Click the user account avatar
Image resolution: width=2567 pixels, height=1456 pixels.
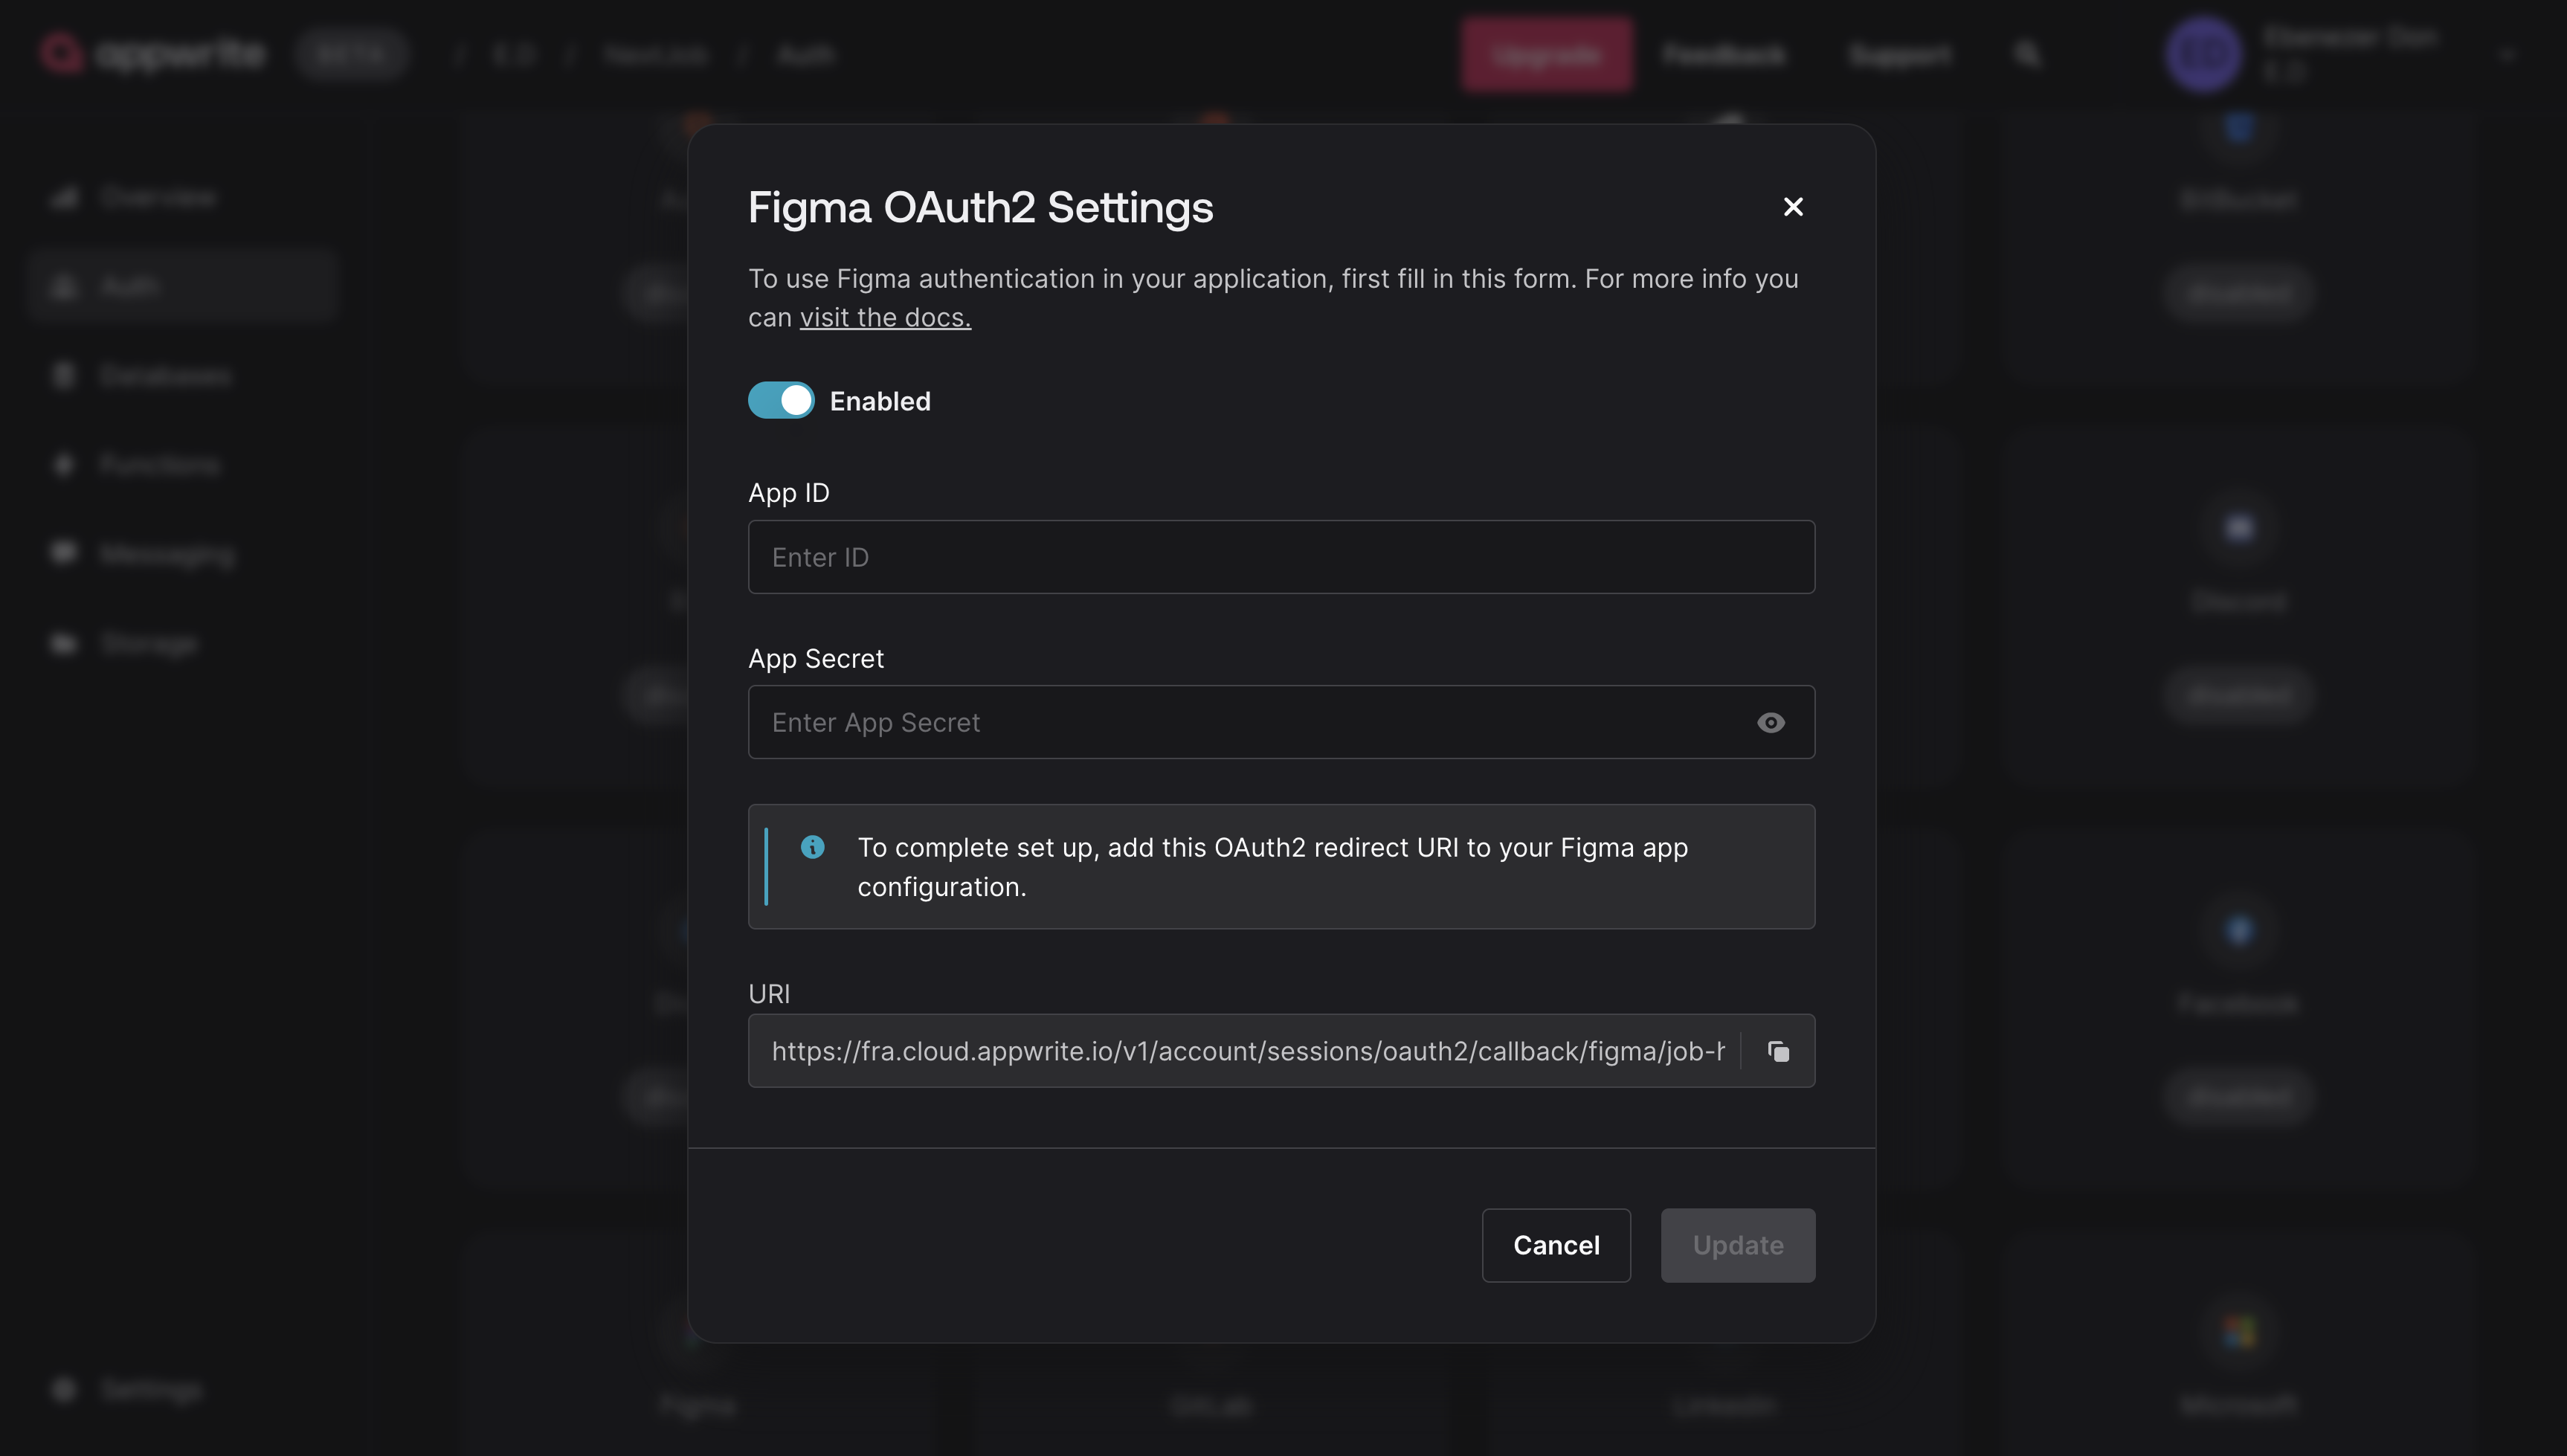click(x=2202, y=54)
